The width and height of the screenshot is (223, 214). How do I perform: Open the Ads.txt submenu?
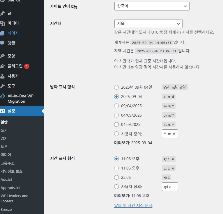pyautogui.click(x=6, y=179)
